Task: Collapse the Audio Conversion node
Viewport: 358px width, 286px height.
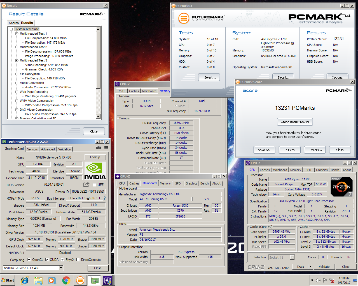Action: point(17,83)
